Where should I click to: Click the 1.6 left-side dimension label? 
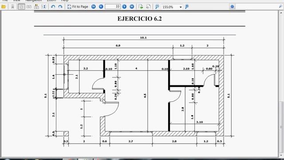click(x=53, y=77)
